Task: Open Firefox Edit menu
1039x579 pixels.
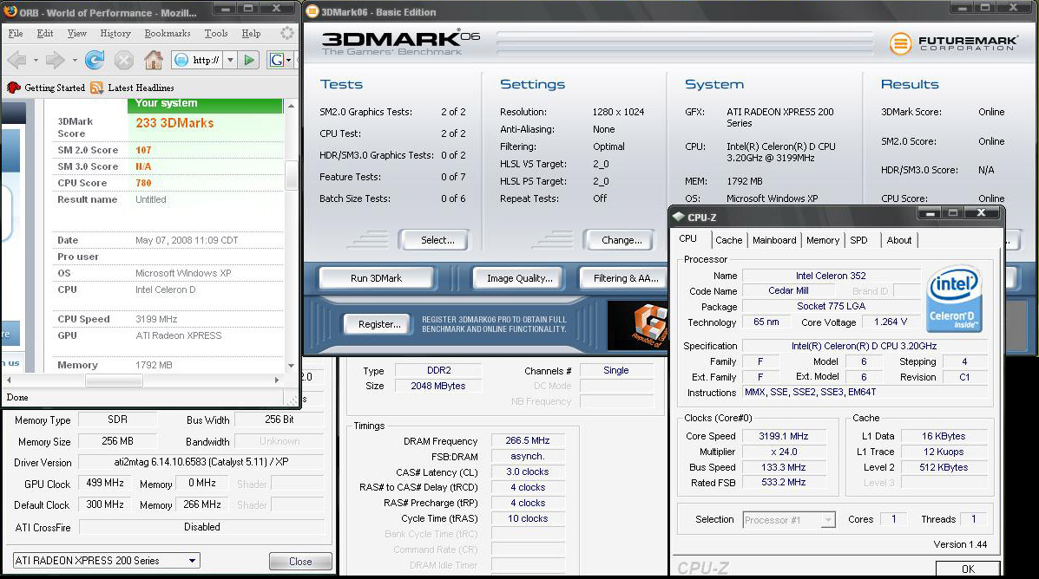Action: [x=45, y=33]
